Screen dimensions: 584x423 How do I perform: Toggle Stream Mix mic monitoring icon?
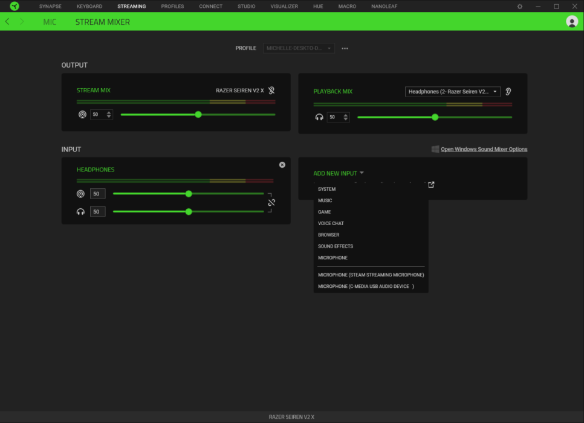pos(271,91)
